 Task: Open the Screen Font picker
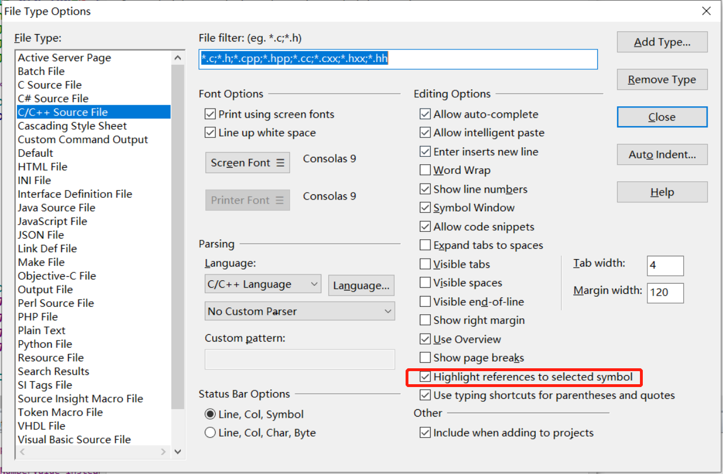247,163
